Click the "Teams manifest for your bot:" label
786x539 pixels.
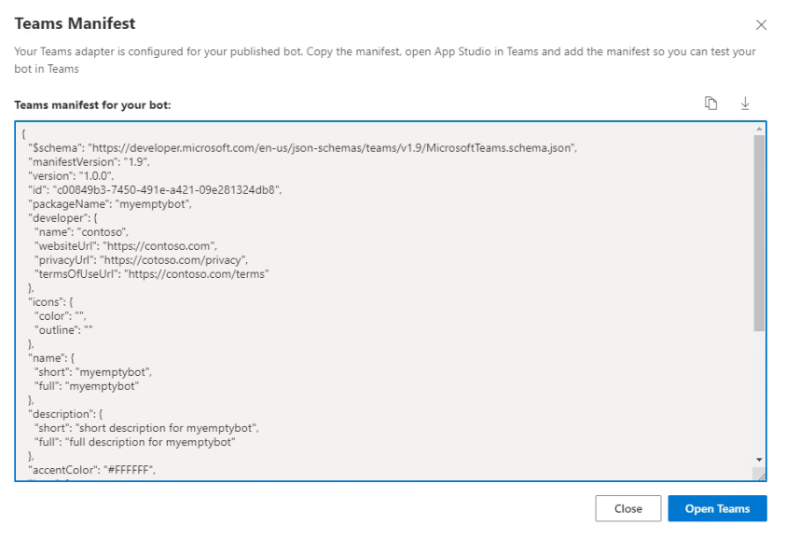point(92,104)
